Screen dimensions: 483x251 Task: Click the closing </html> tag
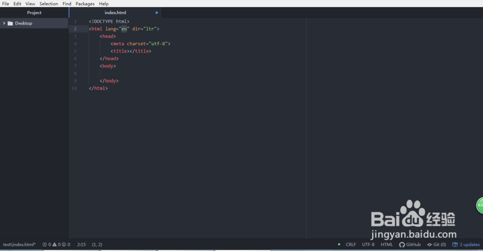click(x=98, y=88)
